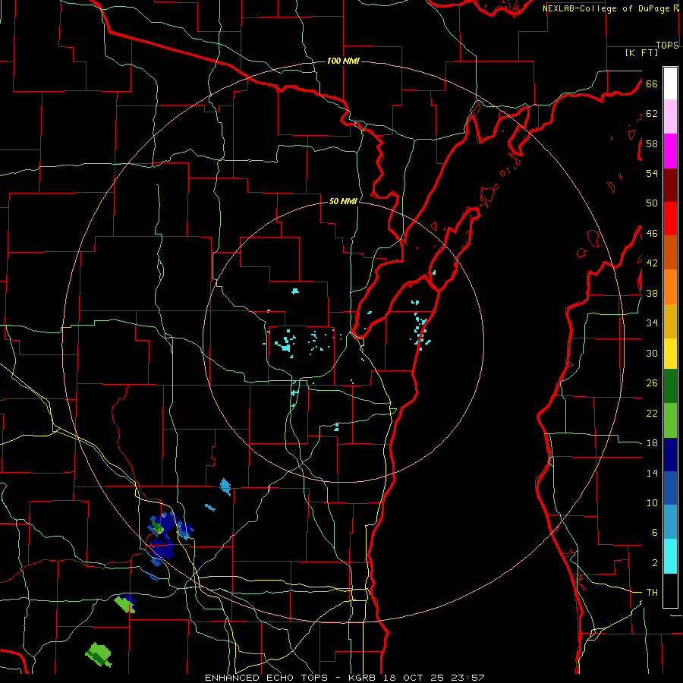Click the '62' legend value
Image resolution: width=683 pixels, height=683 pixels.
pos(652,114)
